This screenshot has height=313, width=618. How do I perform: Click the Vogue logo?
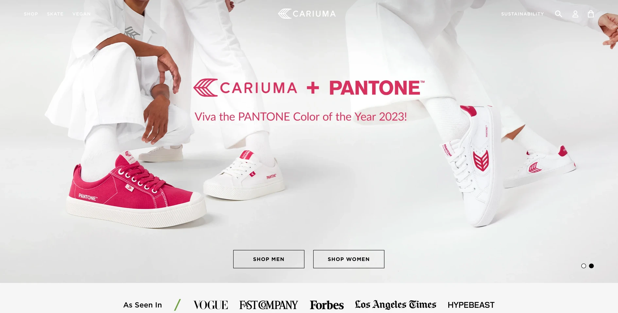click(x=211, y=305)
